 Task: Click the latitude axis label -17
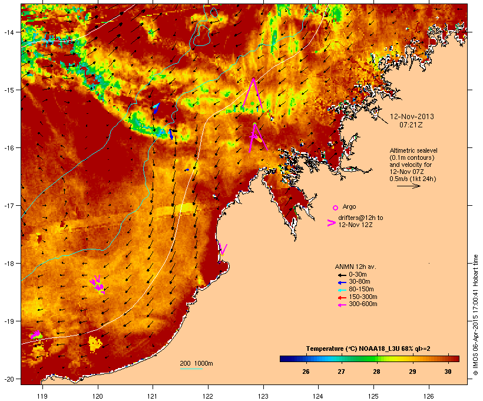coord(9,205)
